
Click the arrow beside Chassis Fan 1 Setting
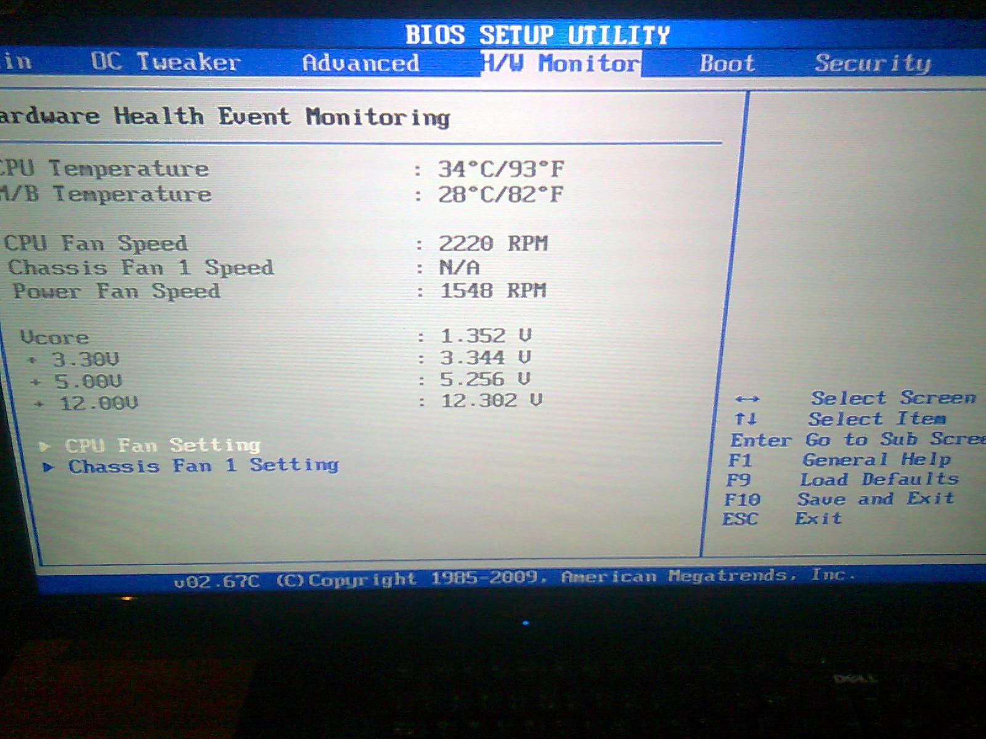[49, 467]
